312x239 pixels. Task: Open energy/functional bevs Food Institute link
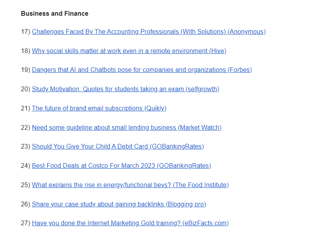point(130,185)
